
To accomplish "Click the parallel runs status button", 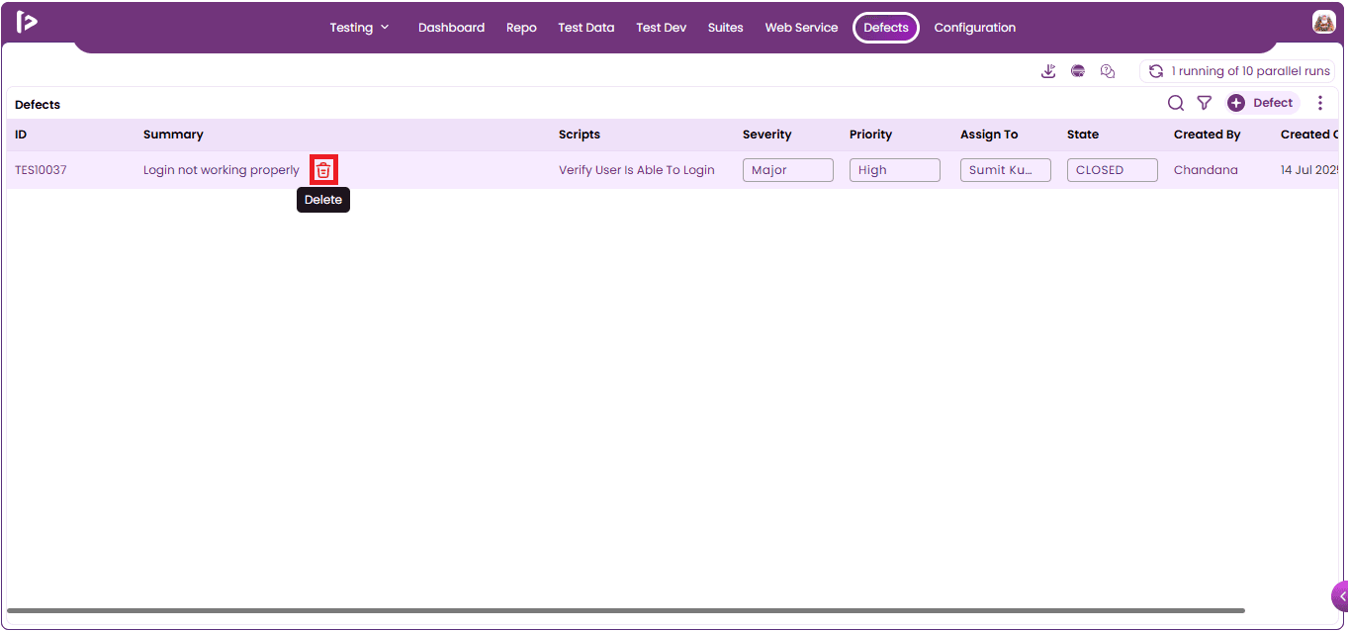I will [x=1238, y=71].
